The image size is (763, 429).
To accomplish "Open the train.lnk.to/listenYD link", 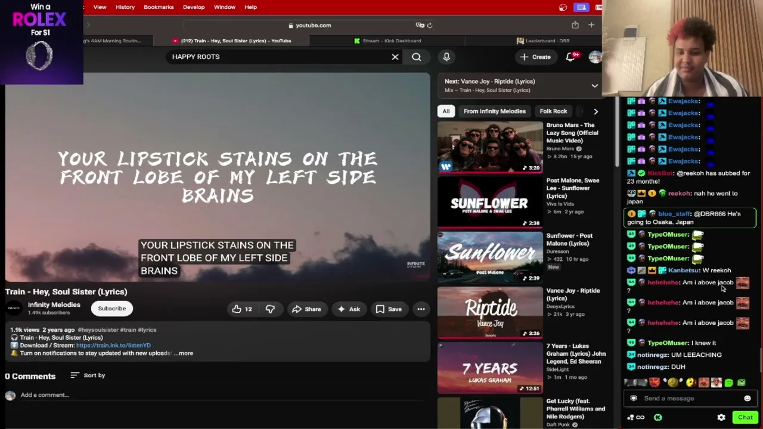I will [113, 345].
